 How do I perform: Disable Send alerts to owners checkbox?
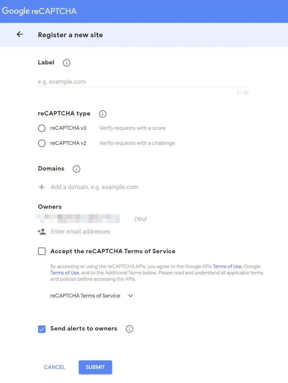point(42,329)
